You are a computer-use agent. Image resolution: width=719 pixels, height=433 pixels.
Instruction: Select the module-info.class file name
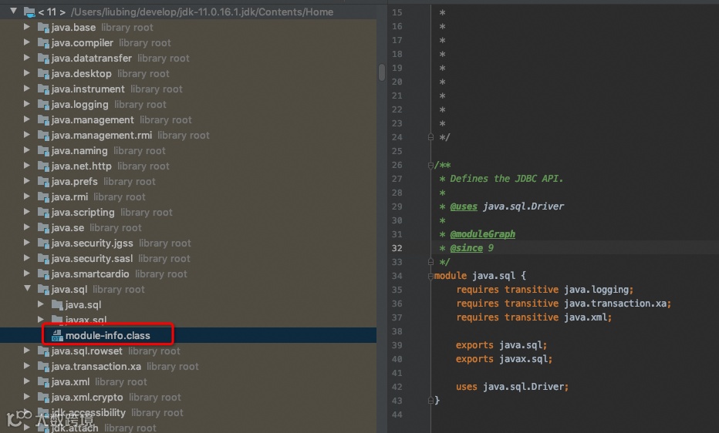108,335
